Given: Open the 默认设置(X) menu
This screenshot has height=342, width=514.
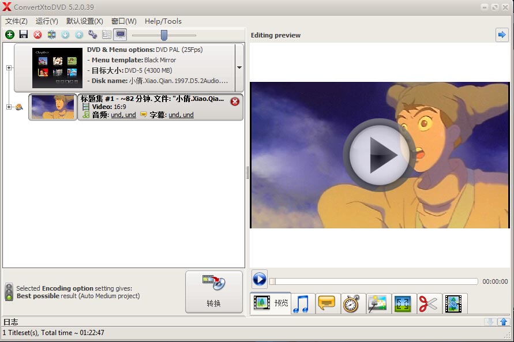Looking at the screenshot, I should [85, 21].
